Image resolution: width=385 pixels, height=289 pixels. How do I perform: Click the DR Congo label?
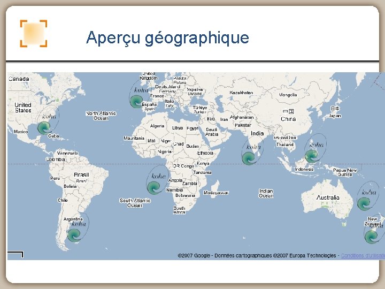[x=183, y=166]
